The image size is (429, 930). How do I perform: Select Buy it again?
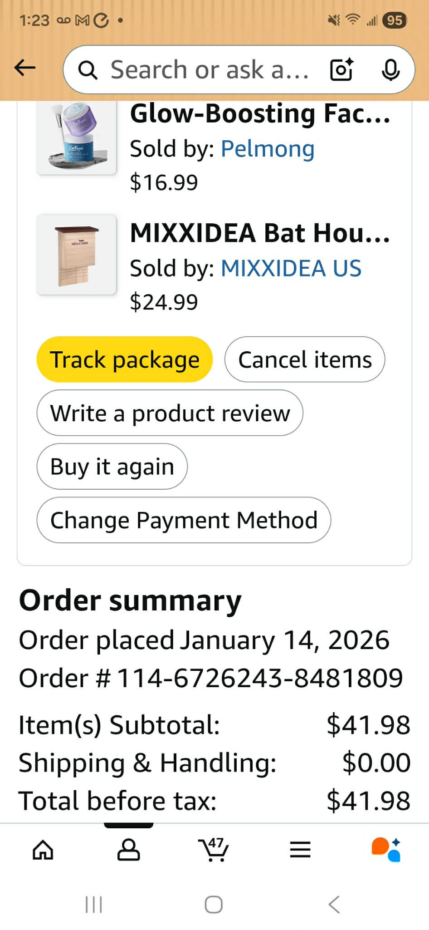click(x=112, y=467)
